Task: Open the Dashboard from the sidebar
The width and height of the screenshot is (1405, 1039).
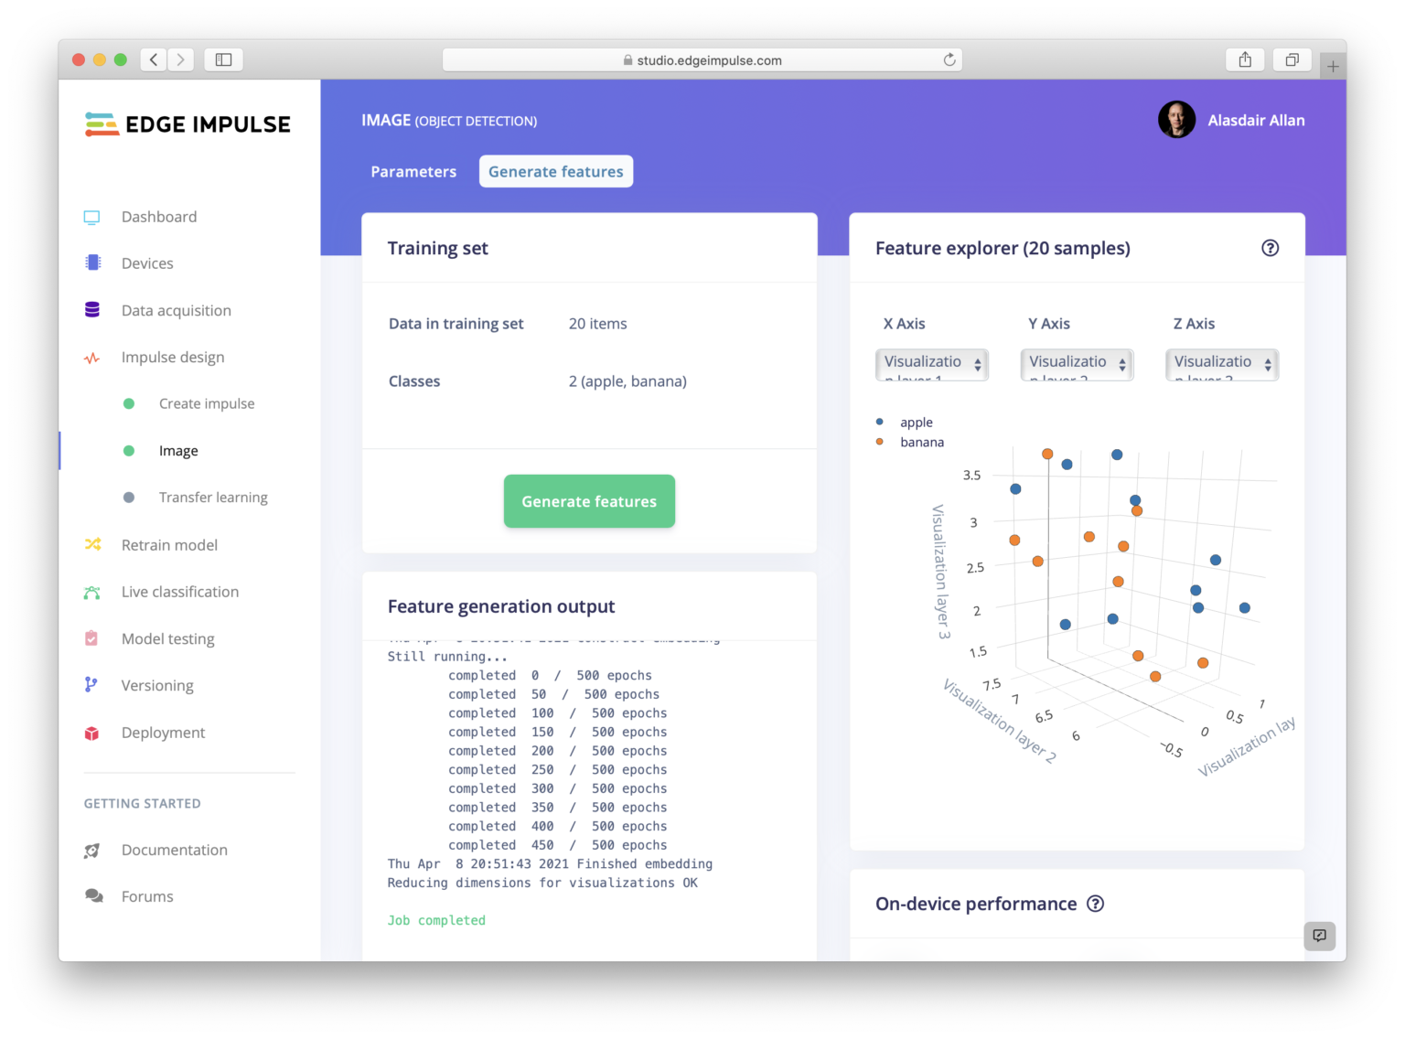Action: [x=158, y=216]
